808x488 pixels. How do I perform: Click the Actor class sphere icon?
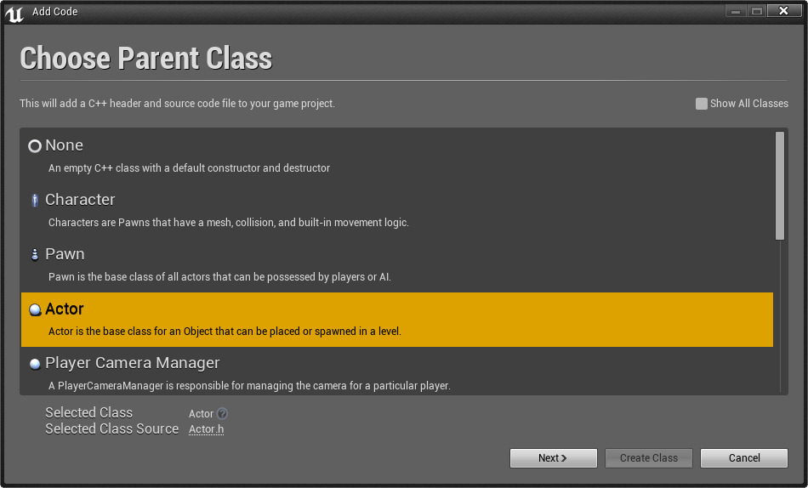click(35, 310)
